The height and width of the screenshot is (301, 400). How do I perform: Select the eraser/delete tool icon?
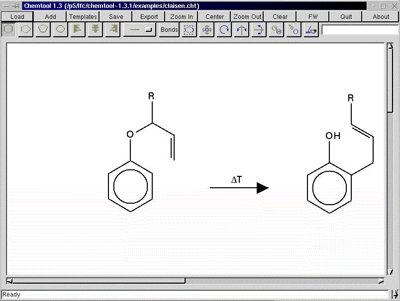(311, 30)
